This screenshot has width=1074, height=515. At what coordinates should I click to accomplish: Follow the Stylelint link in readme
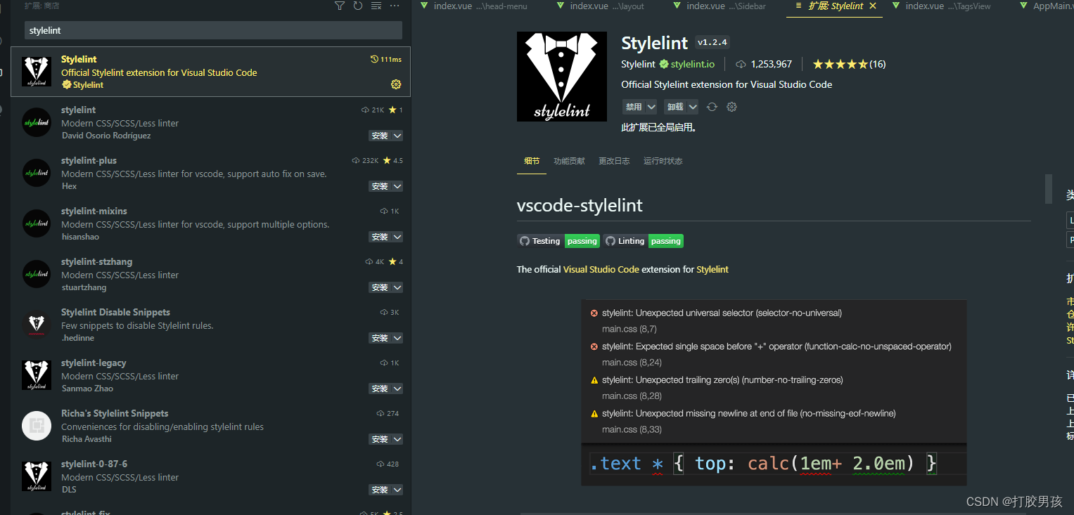[712, 269]
